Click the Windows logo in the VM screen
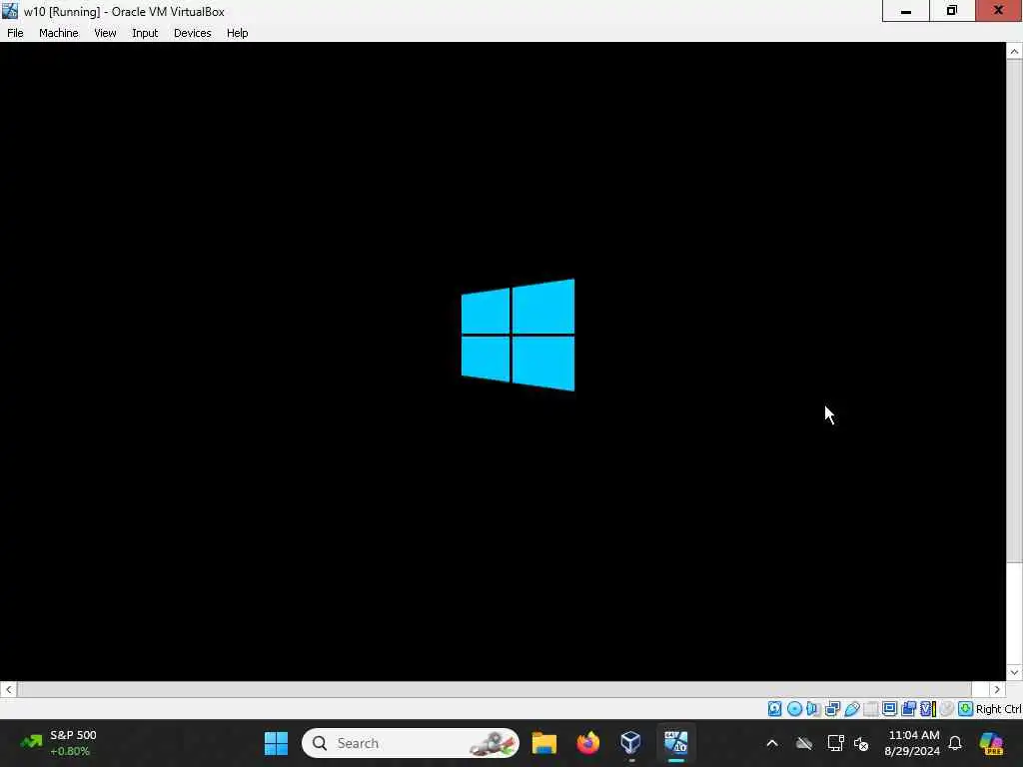 pyautogui.click(x=518, y=336)
